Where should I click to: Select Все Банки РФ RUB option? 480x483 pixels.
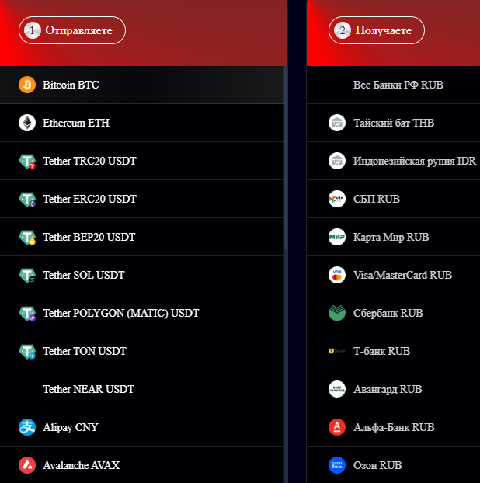click(x=394, y=85)
